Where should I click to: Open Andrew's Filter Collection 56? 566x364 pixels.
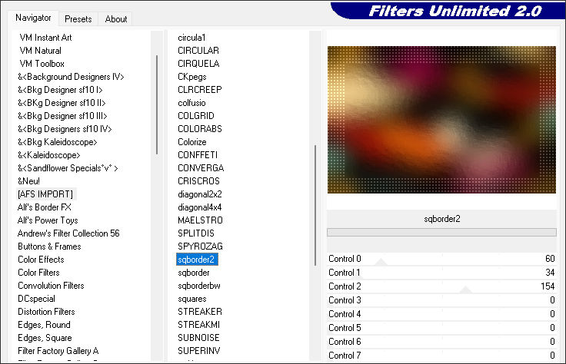click(68, 233)
